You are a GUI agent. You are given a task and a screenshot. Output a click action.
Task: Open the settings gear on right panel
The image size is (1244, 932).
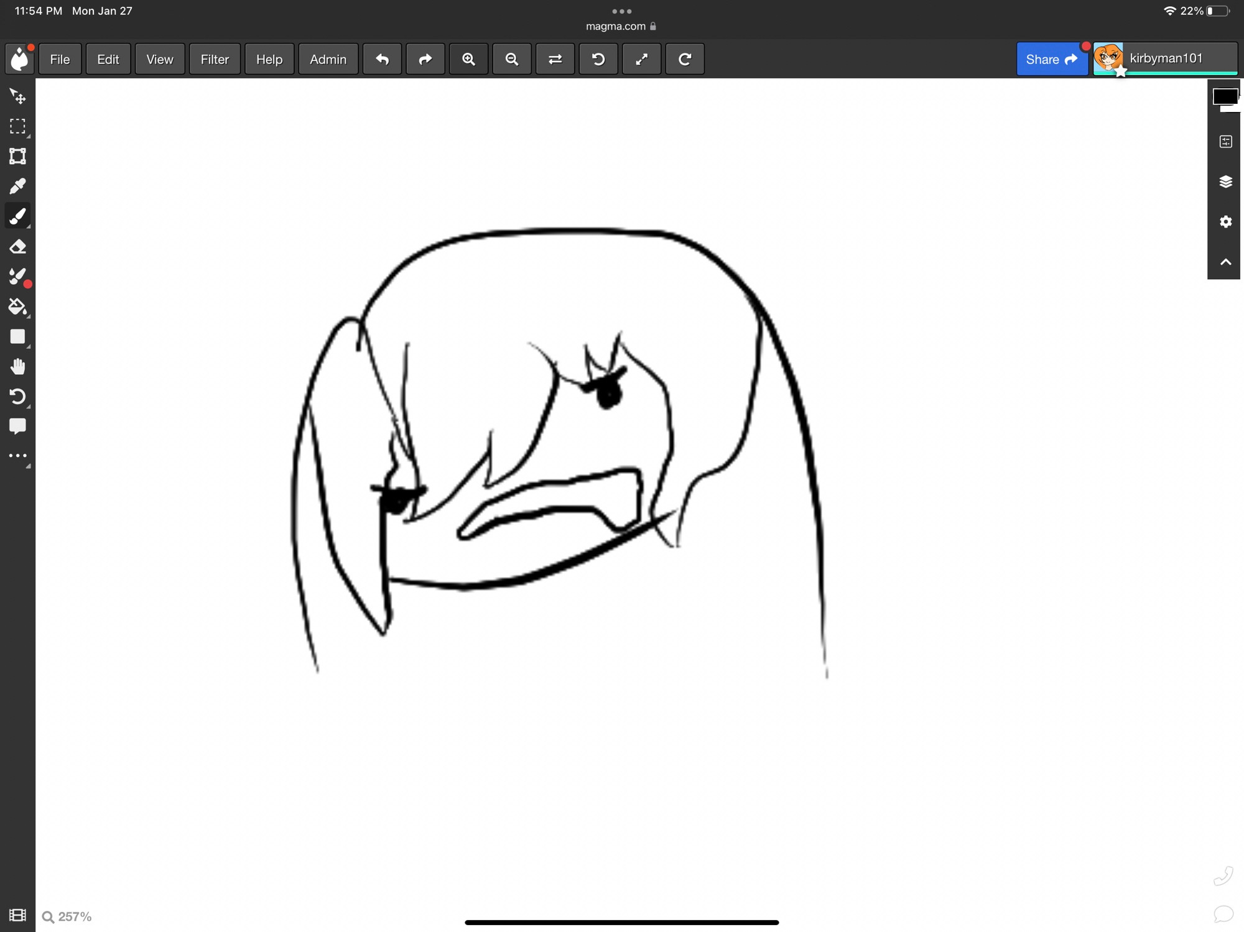point(1225,222)
